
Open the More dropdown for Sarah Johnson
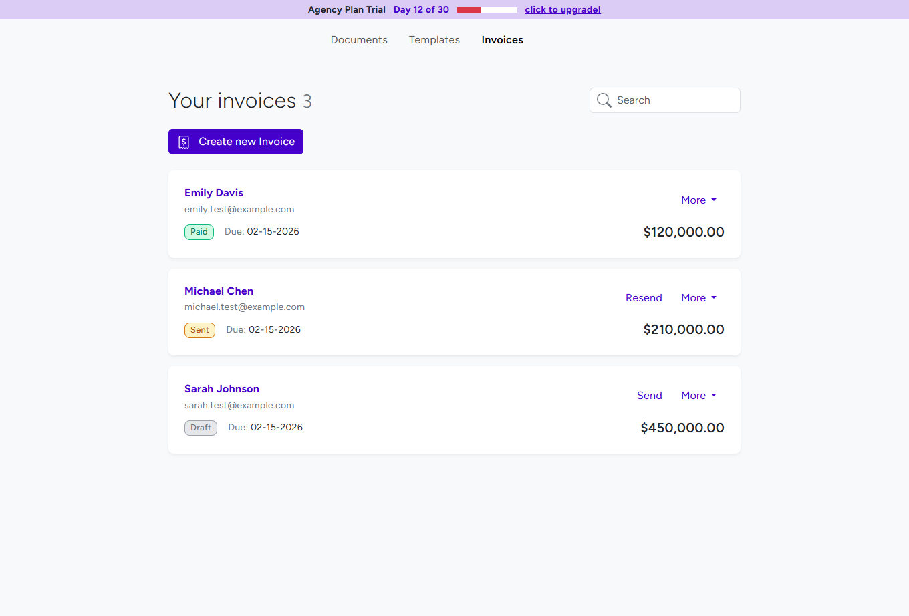698,395
